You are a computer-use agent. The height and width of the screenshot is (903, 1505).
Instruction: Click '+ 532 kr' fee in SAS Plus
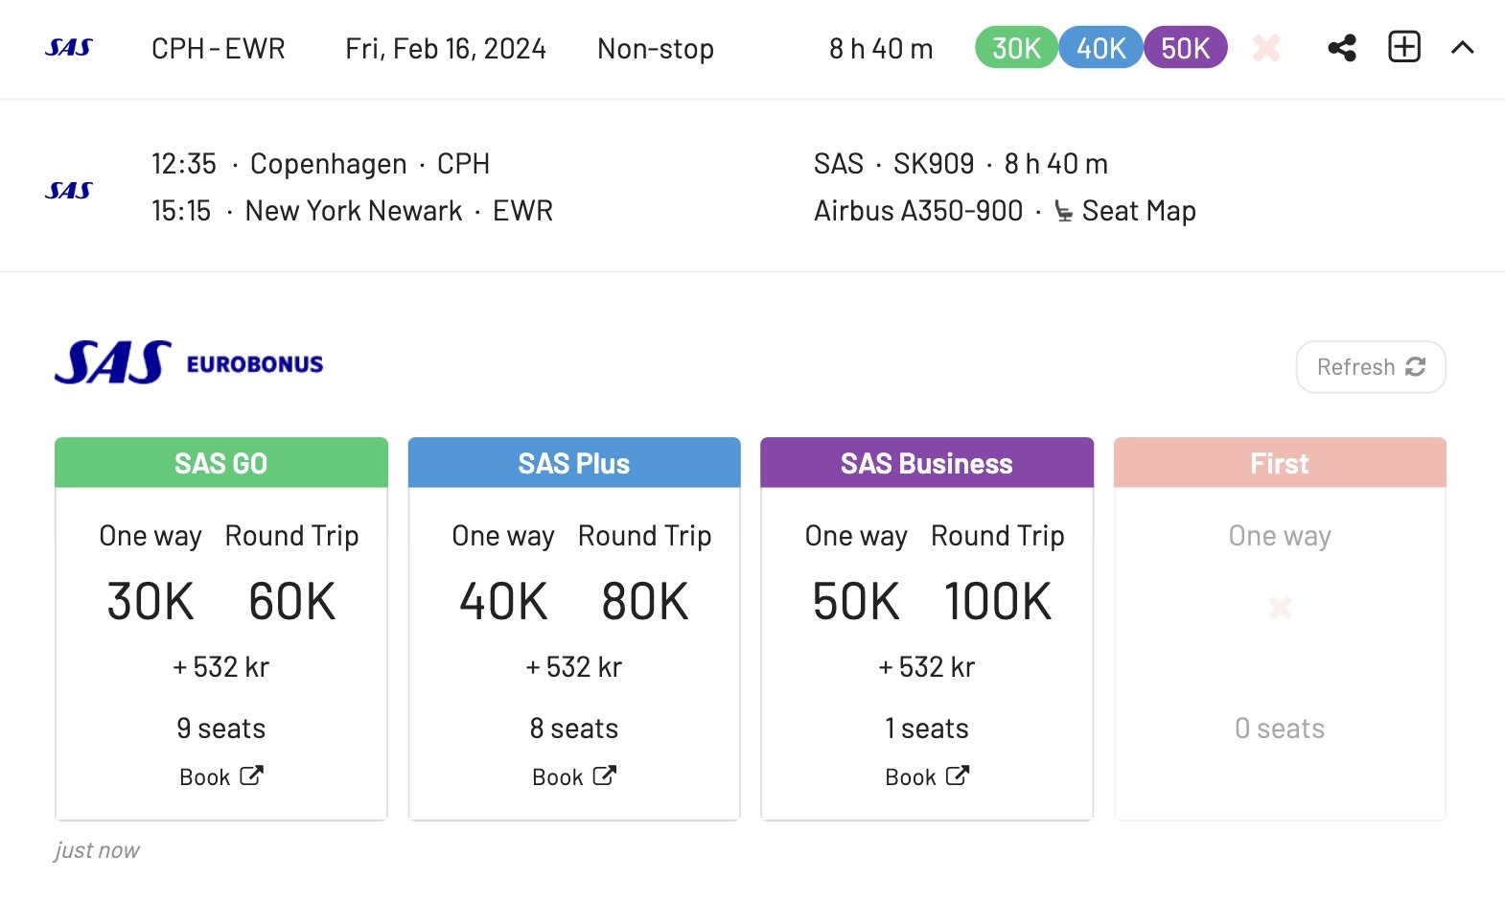574,667
